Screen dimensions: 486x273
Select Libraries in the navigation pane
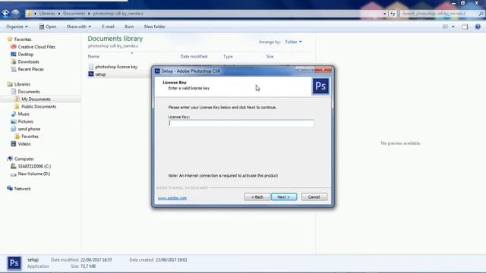pyautogui.click(x=22, y=84)
